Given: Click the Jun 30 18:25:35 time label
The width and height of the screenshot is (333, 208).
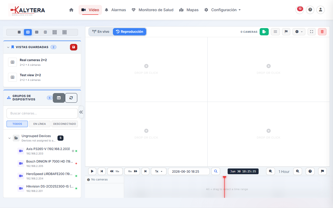Looking at the screenshot, I should click(243, 171).
